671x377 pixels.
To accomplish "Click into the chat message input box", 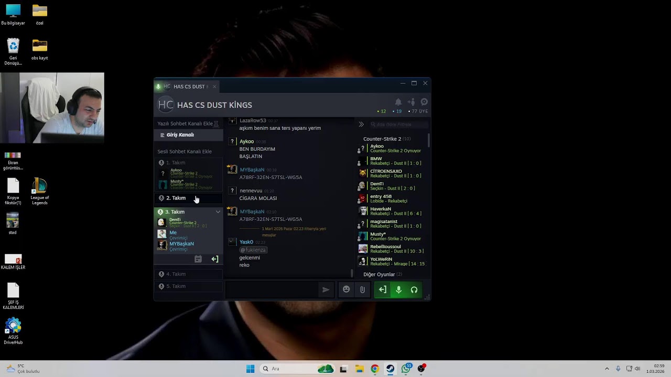I will click(x=272, y=290).
